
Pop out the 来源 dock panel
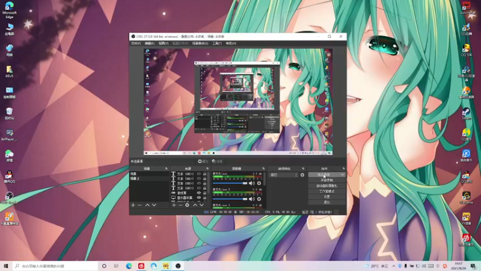tap(207, 169)
